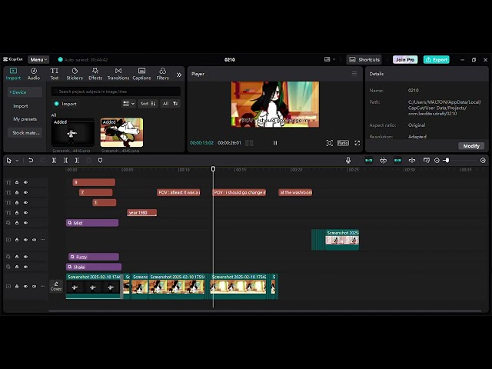Open the Transitions tab
Screen dimensions: 492x369
tap(118, 74)
